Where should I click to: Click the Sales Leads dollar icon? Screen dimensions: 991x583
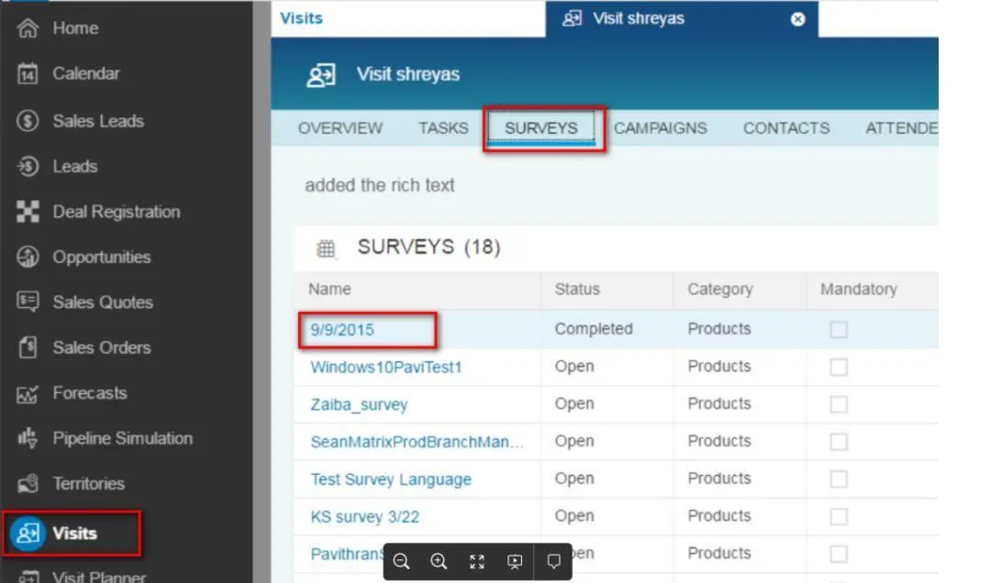tap(28, 120)
